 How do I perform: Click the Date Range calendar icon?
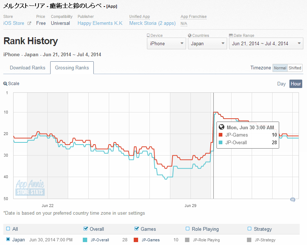[231, 35]
